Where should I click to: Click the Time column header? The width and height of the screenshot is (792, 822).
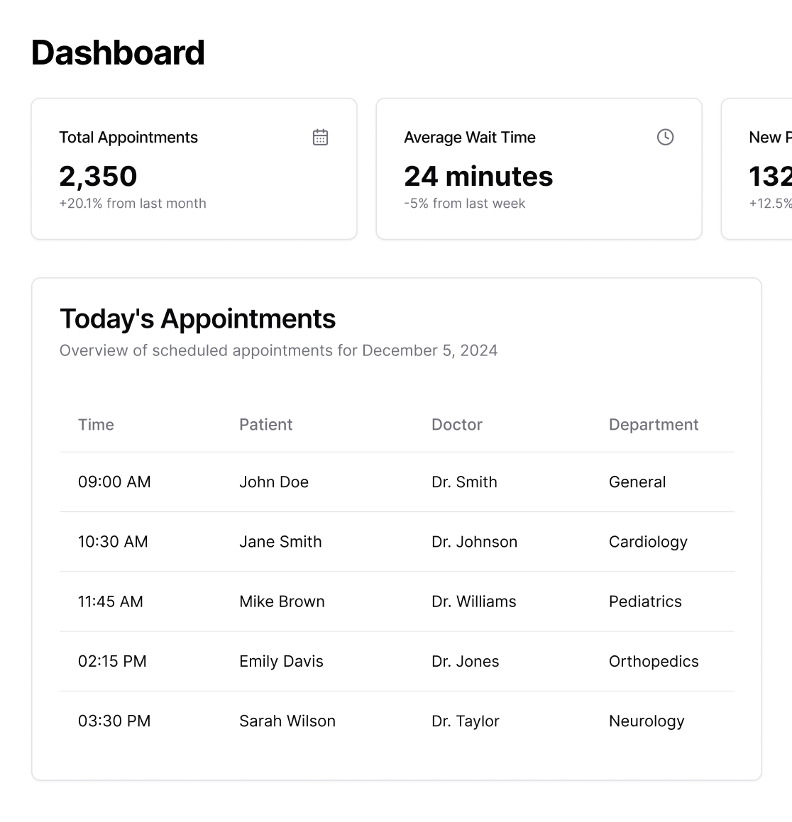point(96,425)
